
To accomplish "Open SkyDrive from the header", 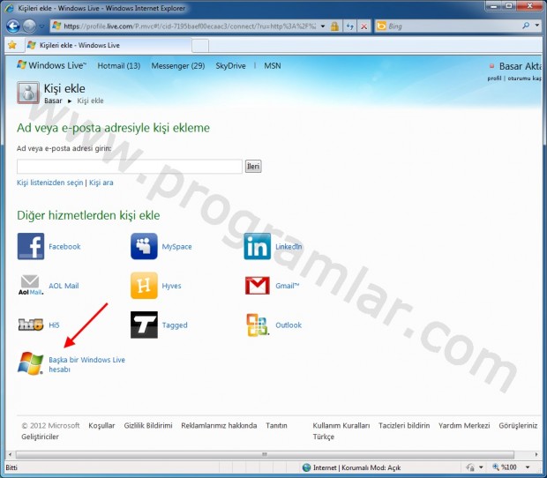I will coord(230,66).
